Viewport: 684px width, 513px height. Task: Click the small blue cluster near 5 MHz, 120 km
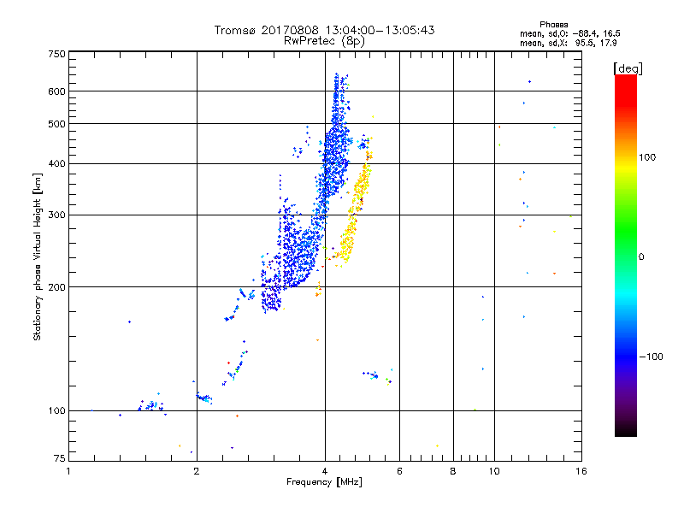[x=371, y=374]
